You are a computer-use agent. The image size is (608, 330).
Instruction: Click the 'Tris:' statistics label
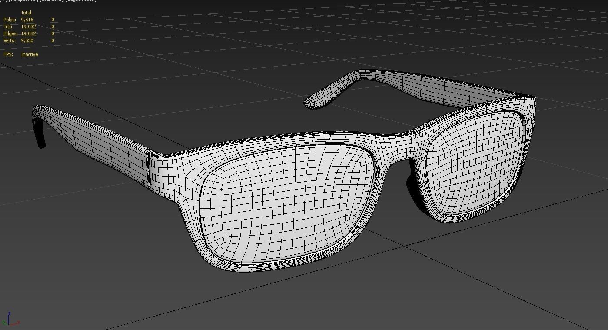[x=8, y=27]
